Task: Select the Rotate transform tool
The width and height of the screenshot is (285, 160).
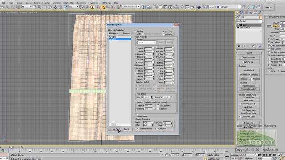Action: [x=61, y=7]
